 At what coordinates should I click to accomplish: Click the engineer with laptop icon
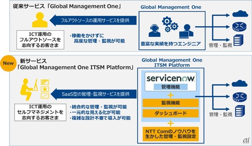pyautogui.click(x=186, y=31)
